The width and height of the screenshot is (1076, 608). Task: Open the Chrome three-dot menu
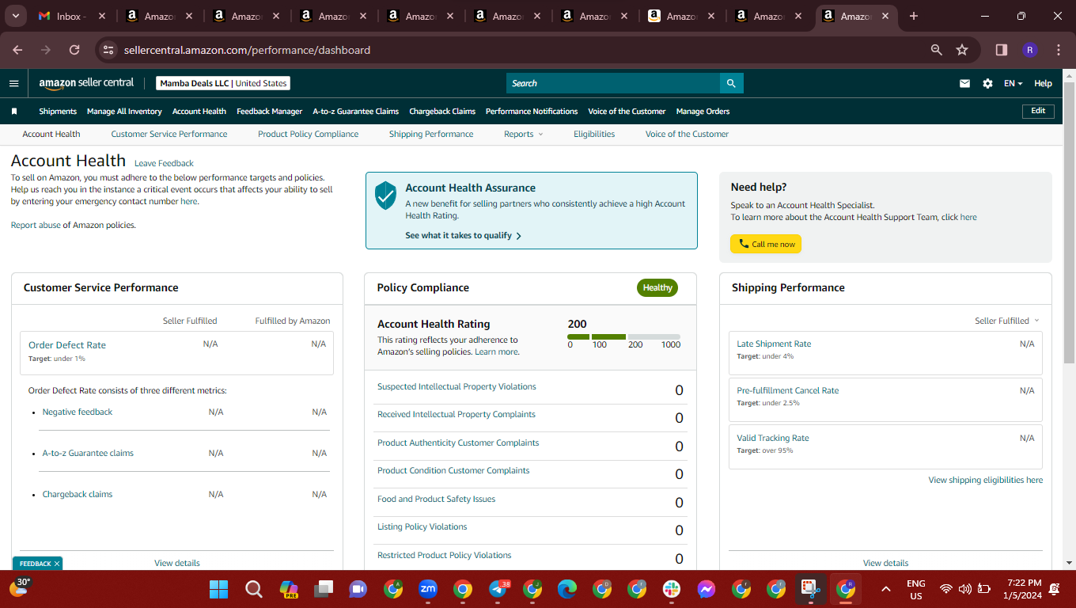click(1059, 50)
